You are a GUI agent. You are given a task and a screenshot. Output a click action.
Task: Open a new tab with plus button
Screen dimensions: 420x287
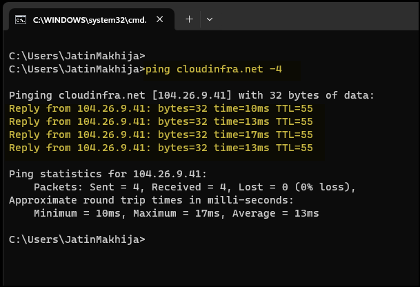pyautogui.click(x=190, y=19)
